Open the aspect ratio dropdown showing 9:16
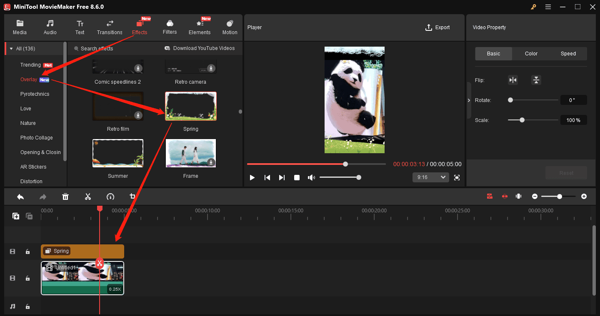 [430, 177]
